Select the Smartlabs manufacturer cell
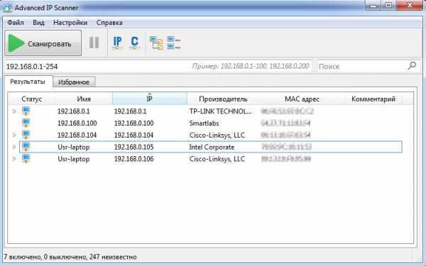 click(x=204, y=123)
